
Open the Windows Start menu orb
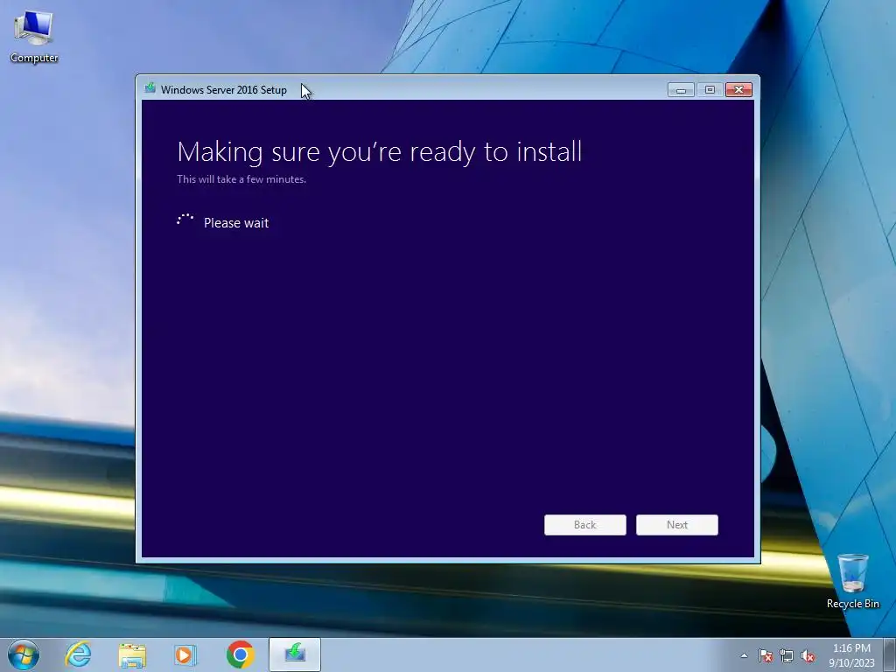(24, 654)
